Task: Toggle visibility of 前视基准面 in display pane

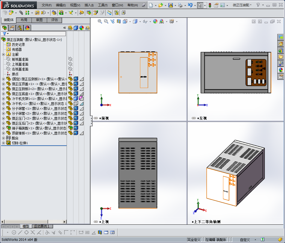Action: [x=70, y=59]
